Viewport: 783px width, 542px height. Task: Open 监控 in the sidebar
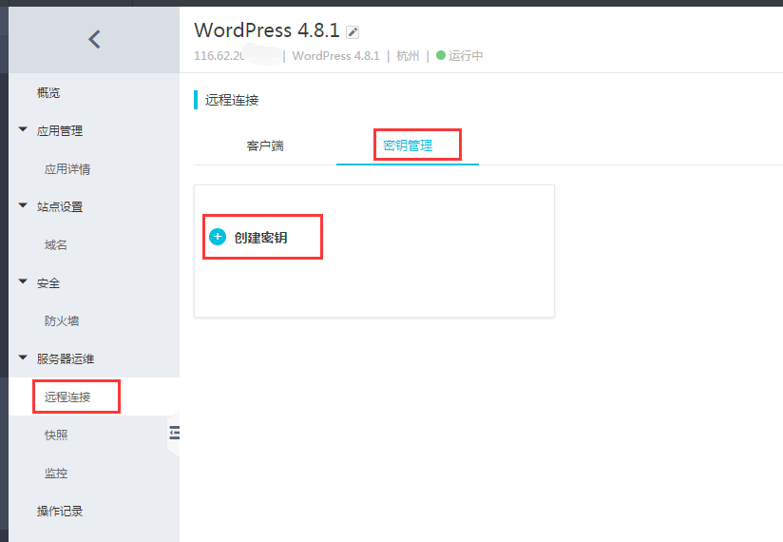point(56,474)
